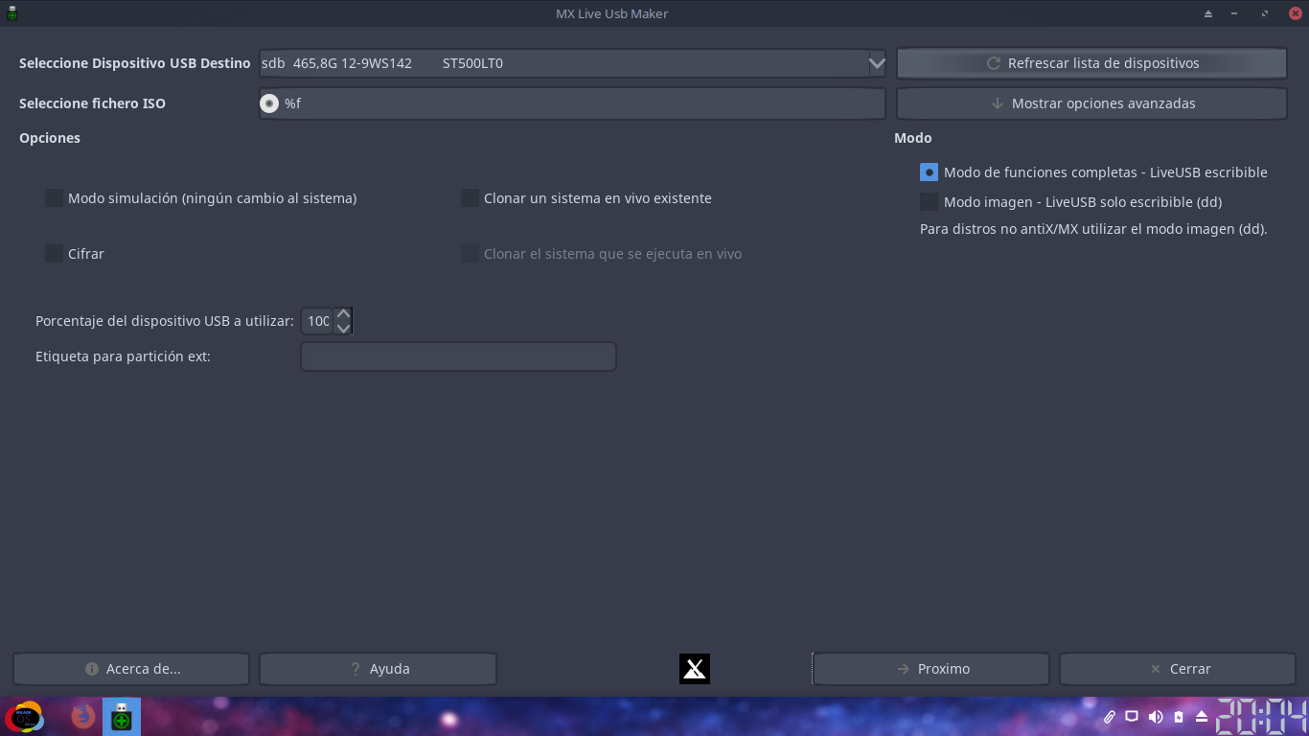The image size is (1309, 736).
Task: Click Refrescar lista de dispositivos button
Action: click(x=1091, y=63)
